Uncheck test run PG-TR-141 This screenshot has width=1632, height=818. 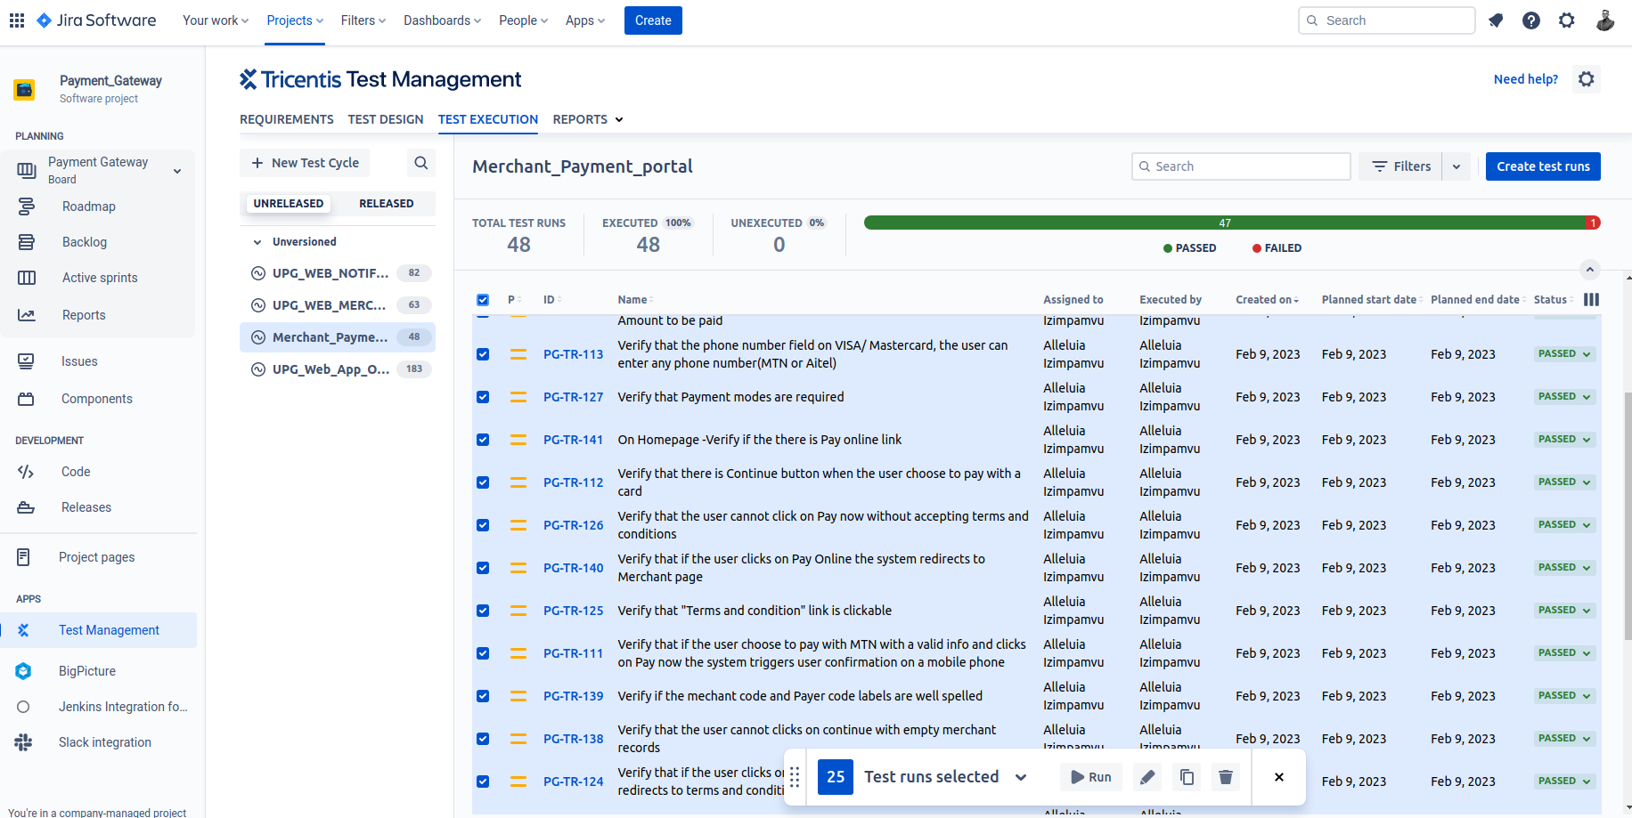(483, 440)
